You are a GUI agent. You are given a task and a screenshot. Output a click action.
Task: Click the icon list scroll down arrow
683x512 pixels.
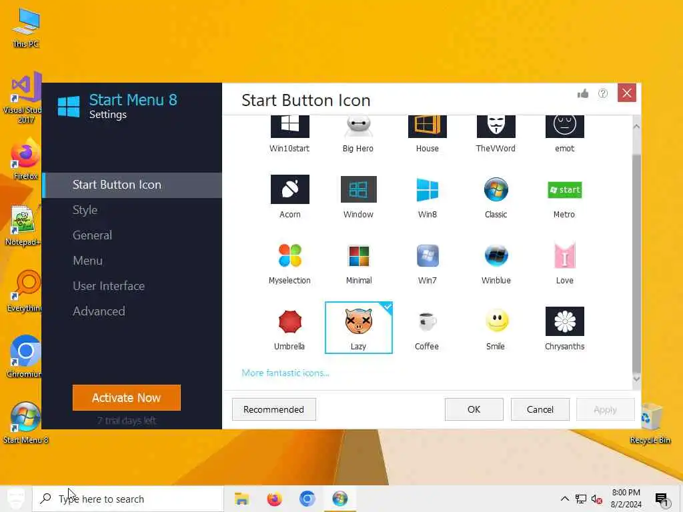[x=636, y=379]
